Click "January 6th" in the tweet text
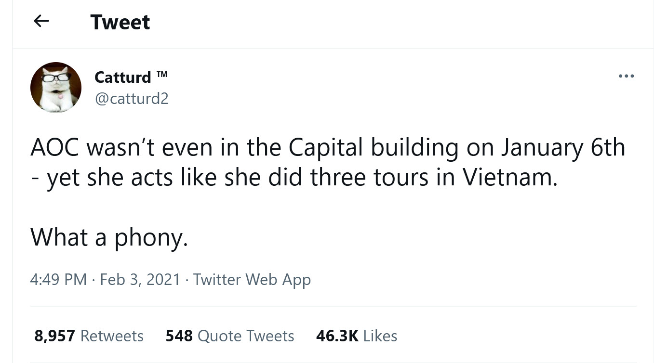 coord(562,148)
